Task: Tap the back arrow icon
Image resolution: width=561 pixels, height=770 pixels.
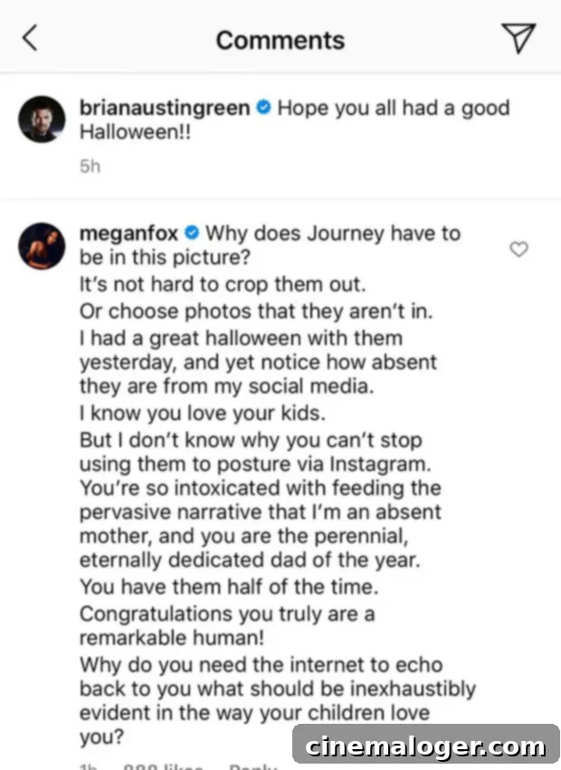Action: [31, 38]
